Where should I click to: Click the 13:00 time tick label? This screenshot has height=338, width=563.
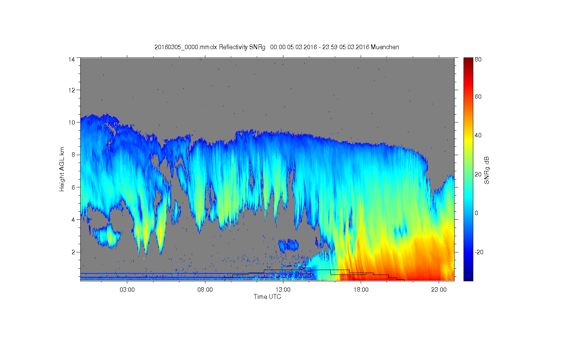pyautogui.click(x=283, y=290)
